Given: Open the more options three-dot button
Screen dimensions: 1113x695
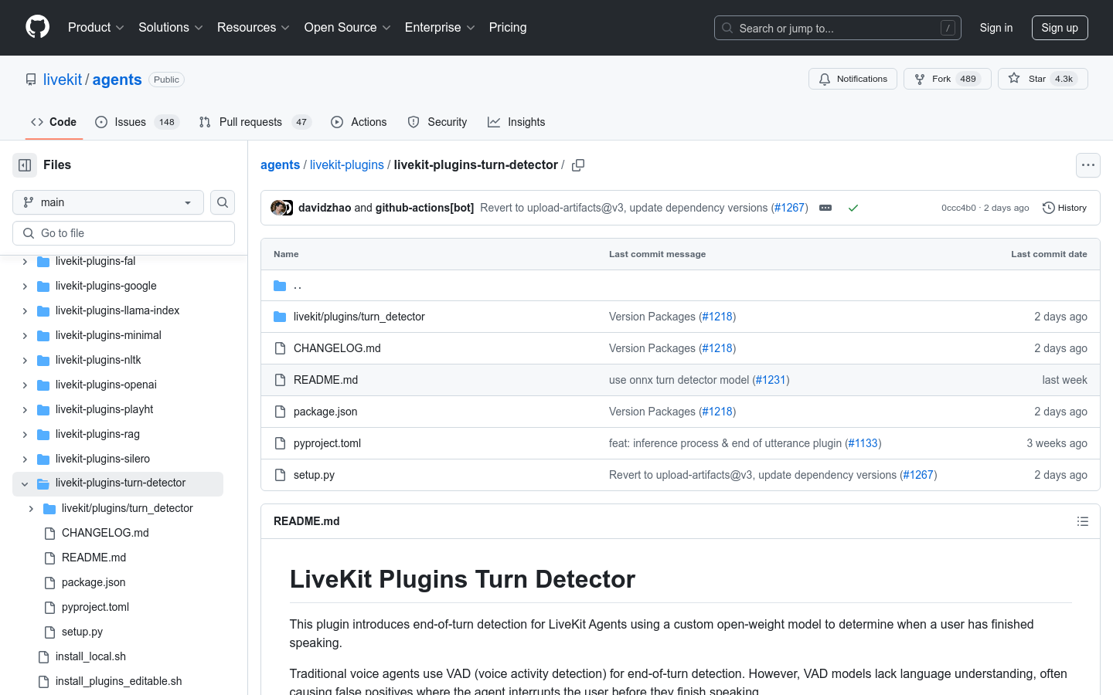Looking at the screenshot, I should [1088, 165].
